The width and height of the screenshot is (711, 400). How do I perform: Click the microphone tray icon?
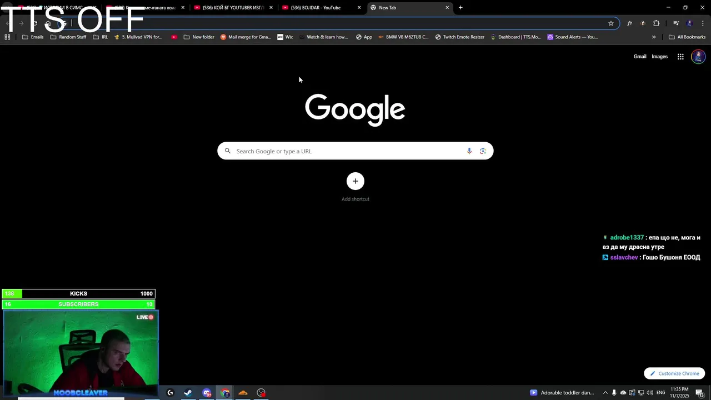click(x=614, y=393)
